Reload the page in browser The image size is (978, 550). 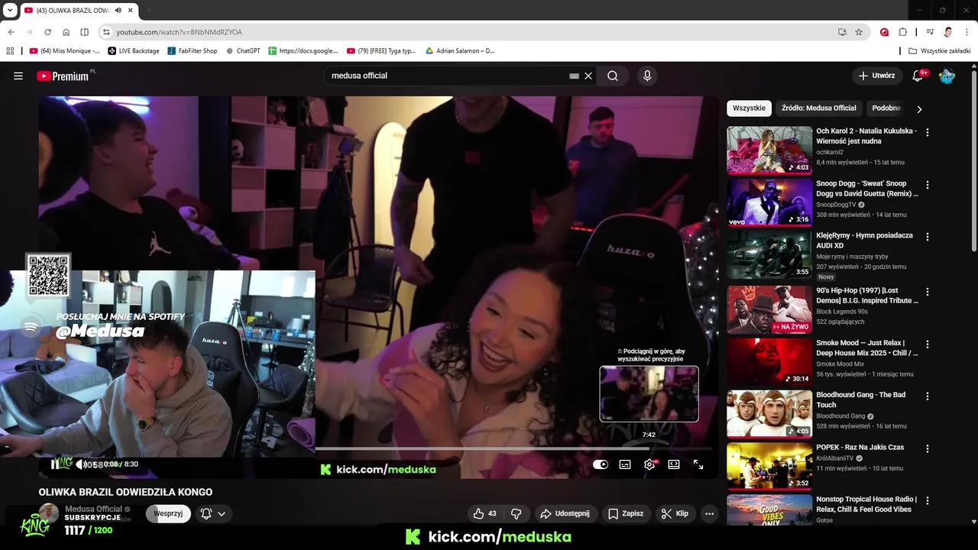47,32
